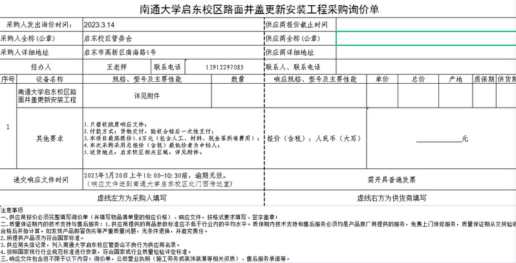This screenshot has width=516, height=263.
Task: Select the cell reading 详见附件
Action: 147,96
